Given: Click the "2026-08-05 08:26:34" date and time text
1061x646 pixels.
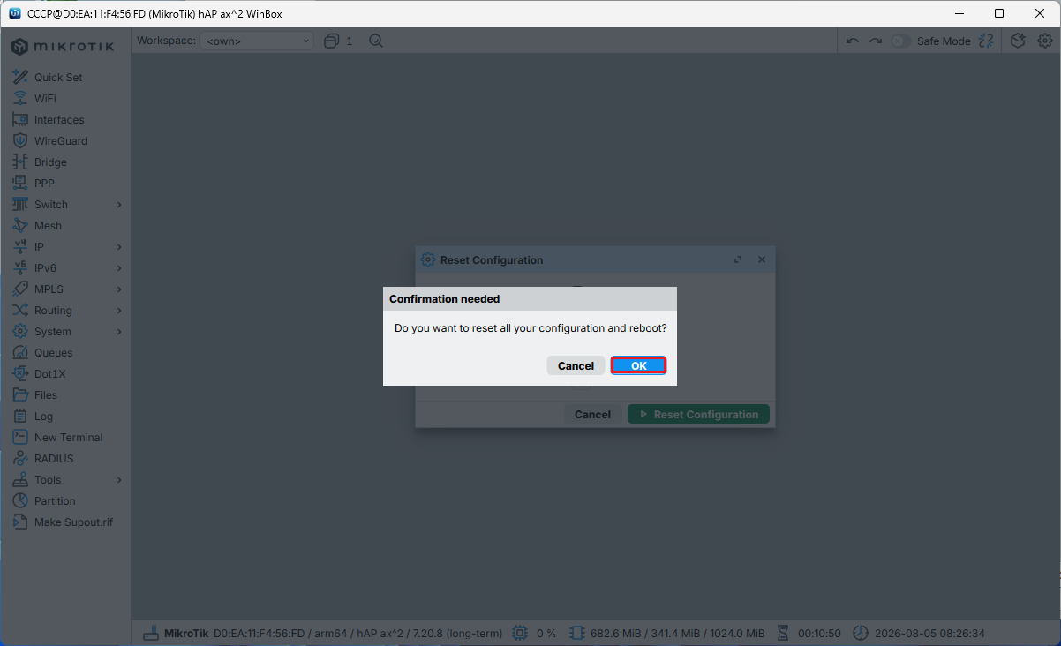Looking at the screenshot, I should pyautogui.click(x=929, y=634).
